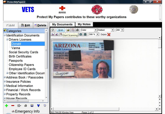Click the American Red Cross logo
The height and width of the screenshot is (114, 165).
(x=62, y=10)
